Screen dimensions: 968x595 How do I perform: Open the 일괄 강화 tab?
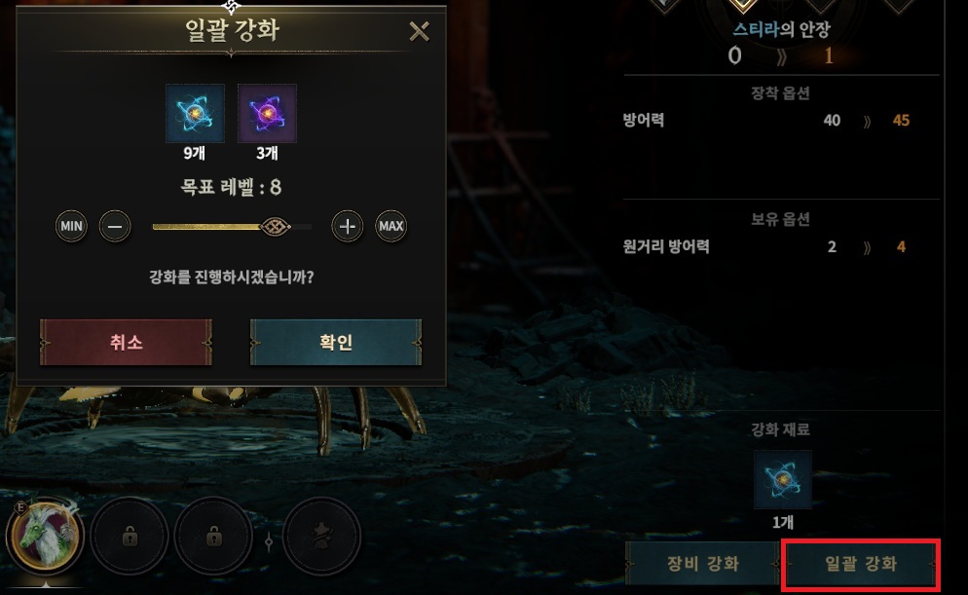(x=861, y=563)
